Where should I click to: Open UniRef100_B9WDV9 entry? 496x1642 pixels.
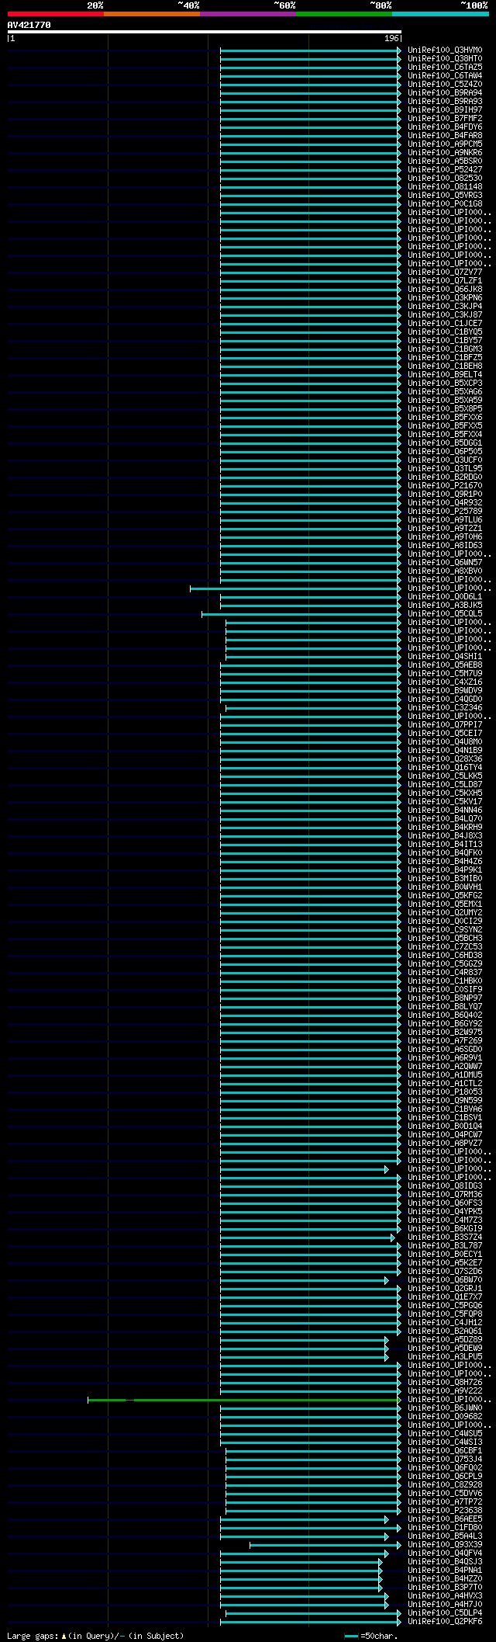tap(445, 691)
